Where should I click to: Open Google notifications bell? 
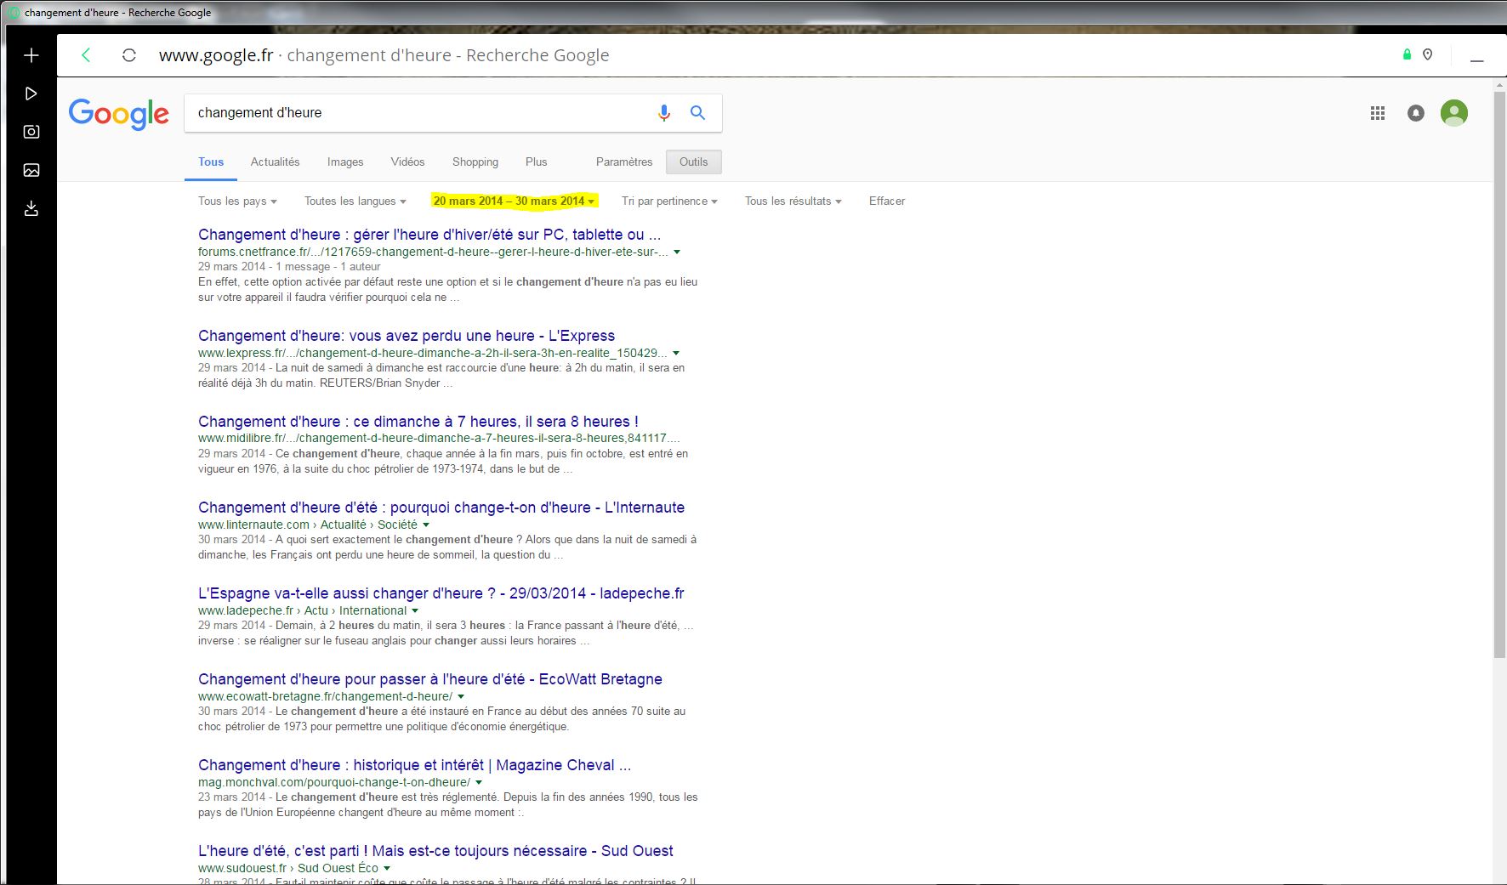point(1415,113)
